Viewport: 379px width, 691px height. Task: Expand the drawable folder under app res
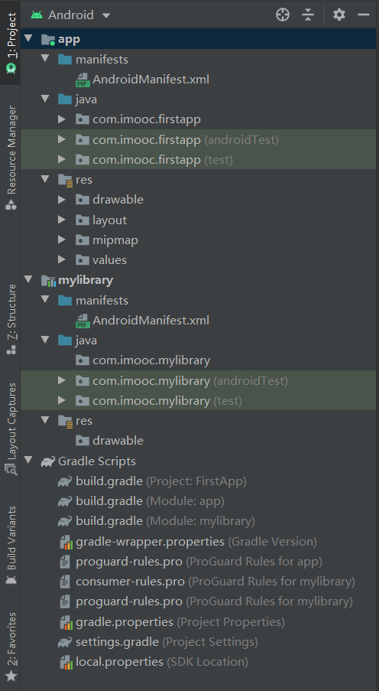[x=62, y=200]
